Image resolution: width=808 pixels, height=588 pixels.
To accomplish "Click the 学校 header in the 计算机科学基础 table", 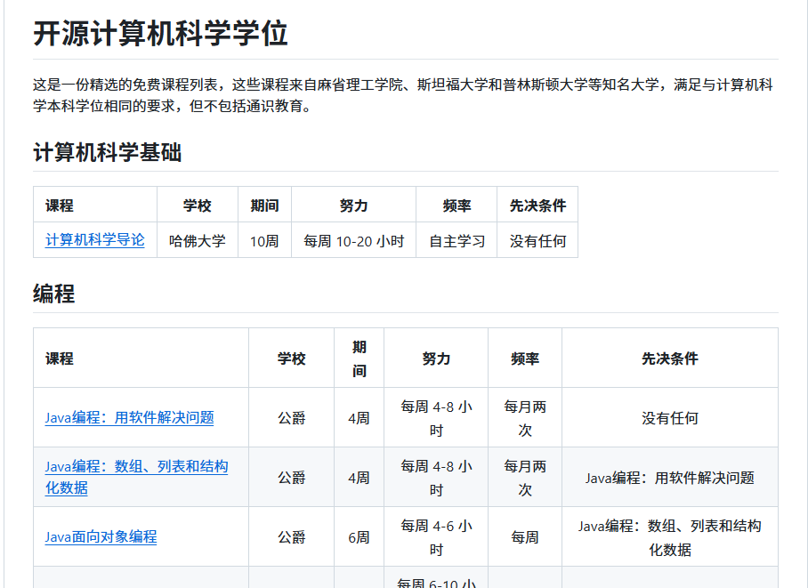I will (198, 205).
